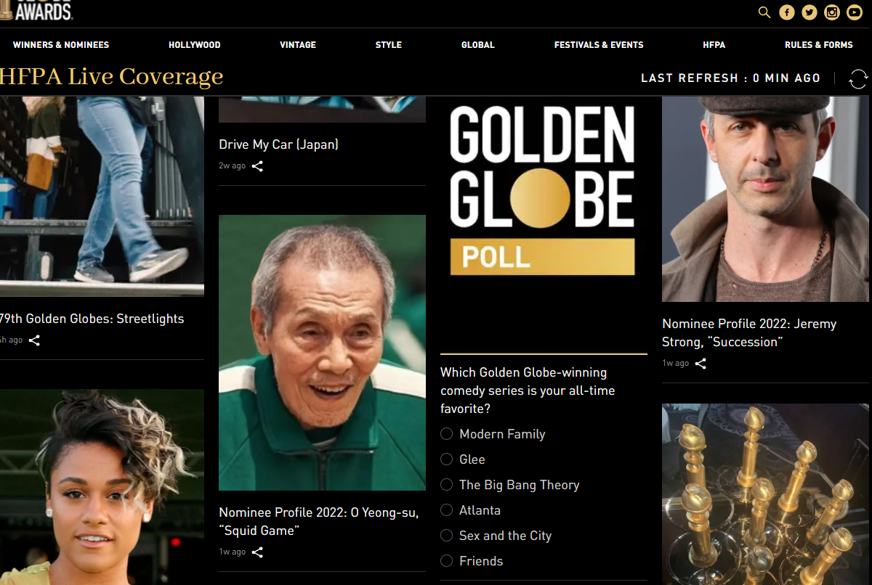
Task: Open the curly-haired woman portrait photo
Action: (102, 487)
